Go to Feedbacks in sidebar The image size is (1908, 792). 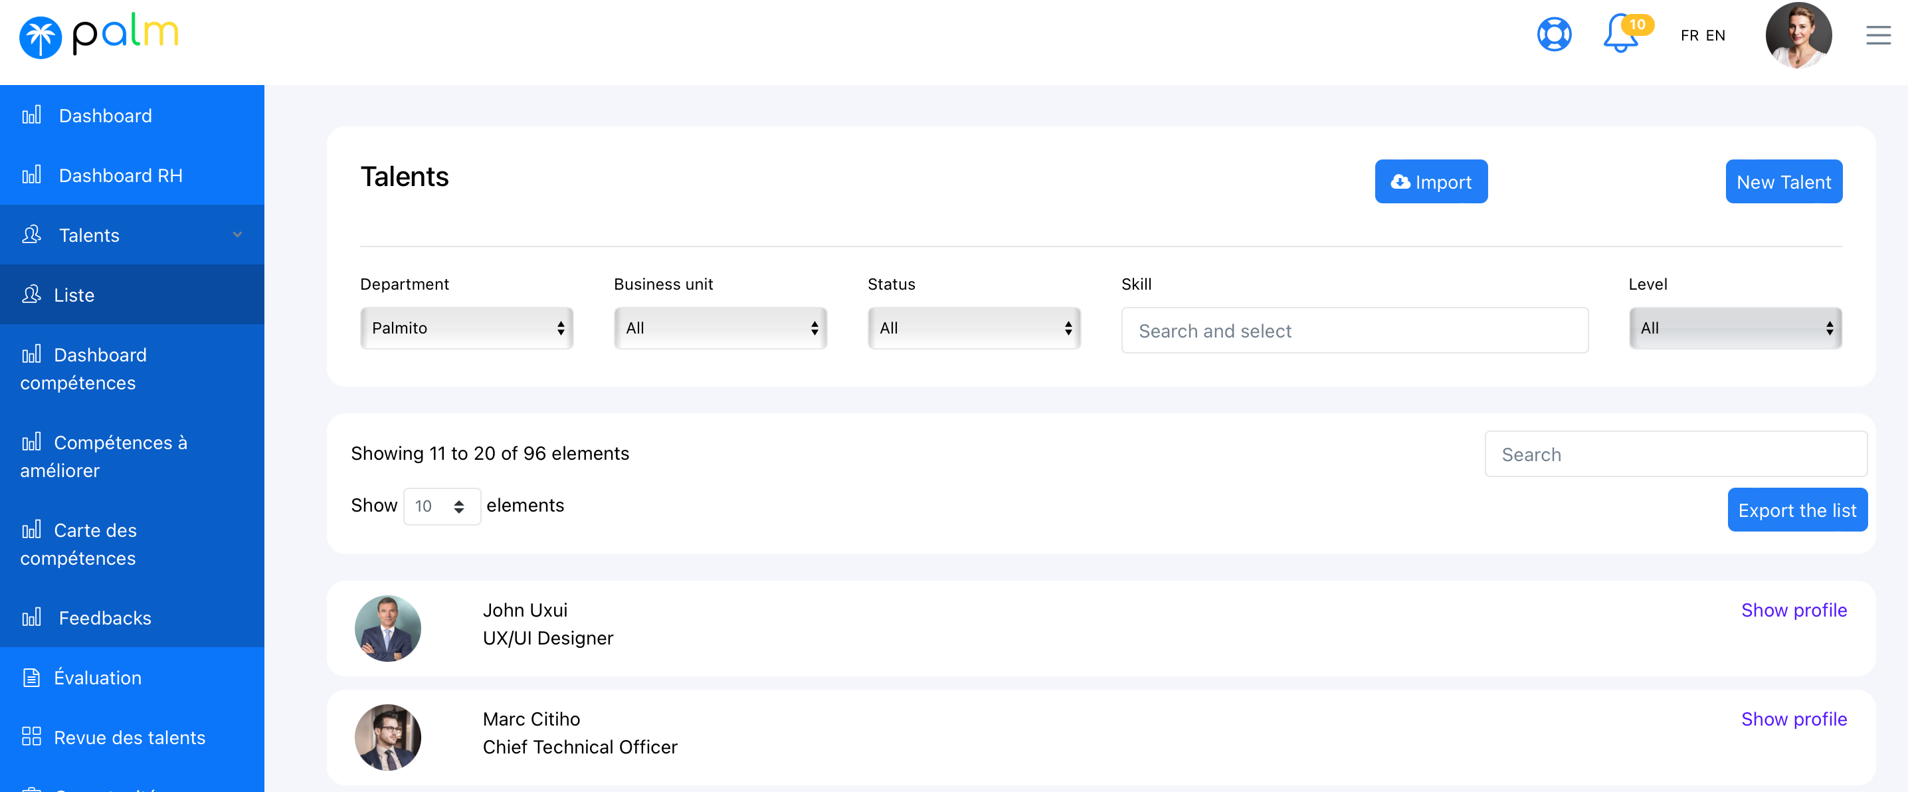point(104,617)
